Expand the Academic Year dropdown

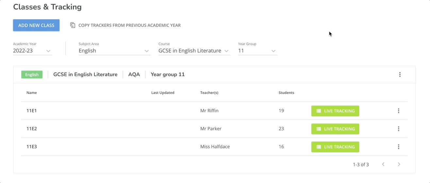pyautogui.click(x=48, y=51)
